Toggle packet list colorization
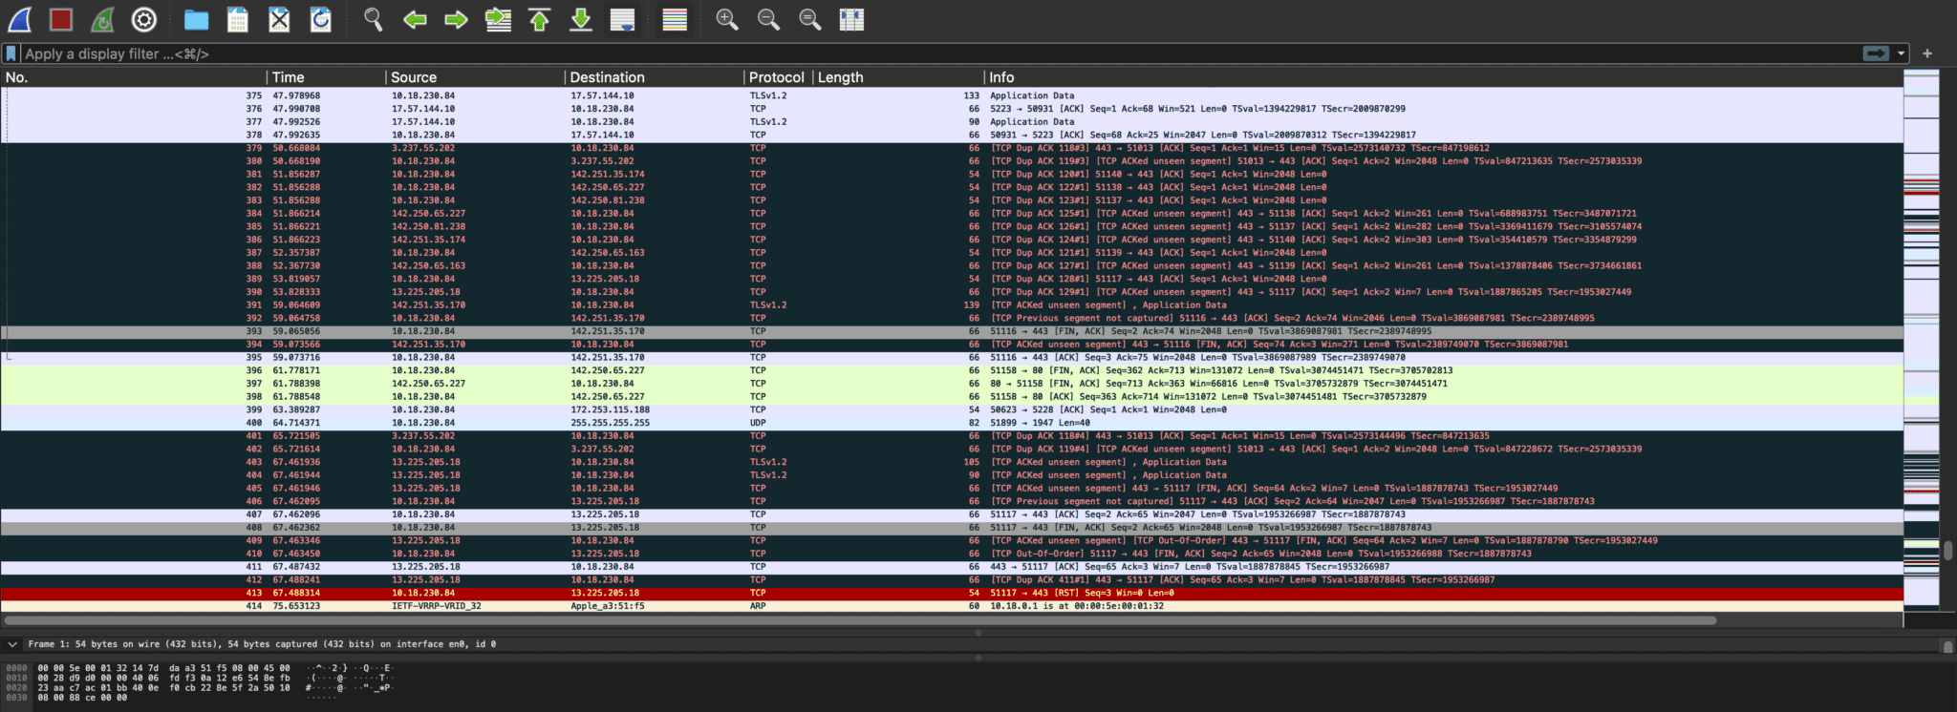This screenshot has width=1957, height=712. click(x=675, y=19)
